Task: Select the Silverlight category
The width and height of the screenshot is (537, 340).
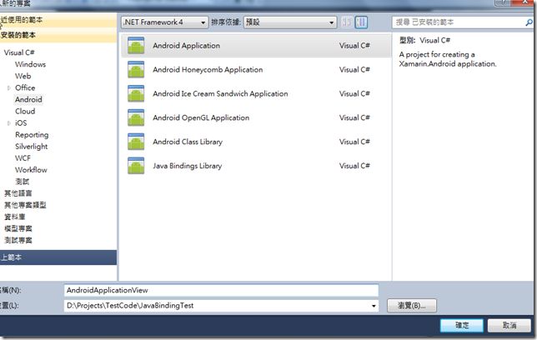Action: [x=31, y=147]
